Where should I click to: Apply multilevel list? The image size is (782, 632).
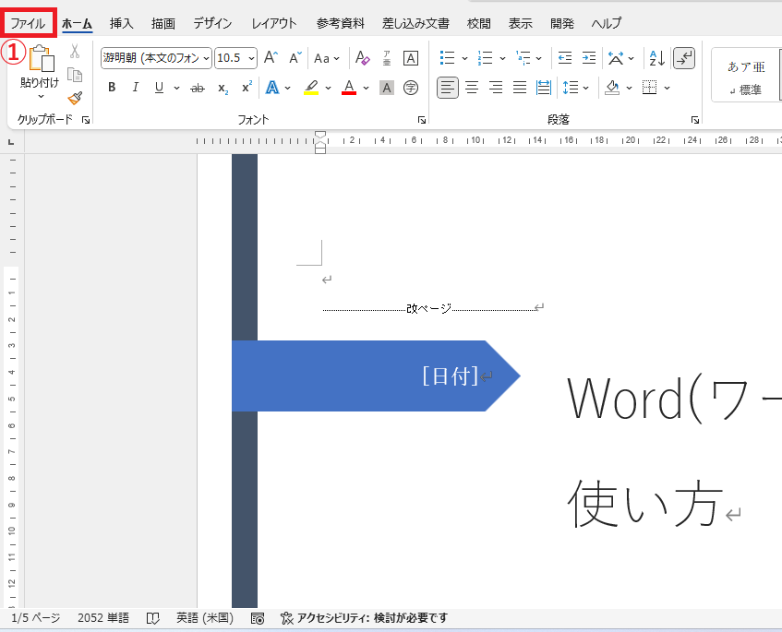click(523, 58)
